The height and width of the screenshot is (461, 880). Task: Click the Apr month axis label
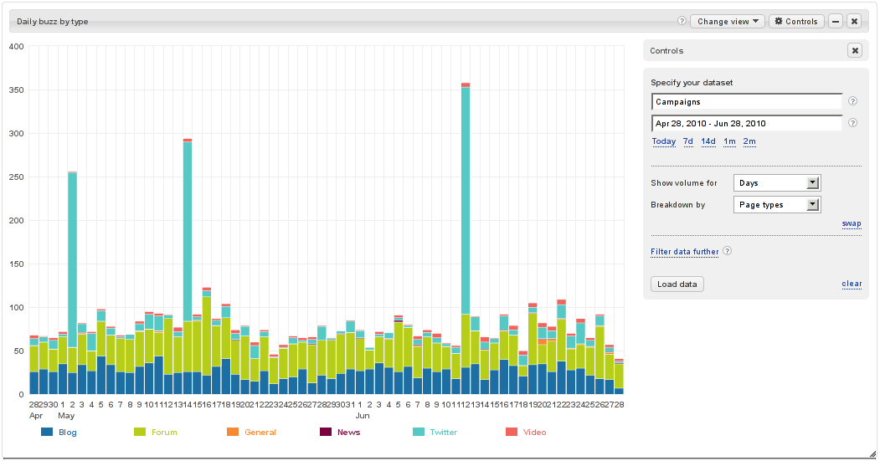click(x=36, y=416)
